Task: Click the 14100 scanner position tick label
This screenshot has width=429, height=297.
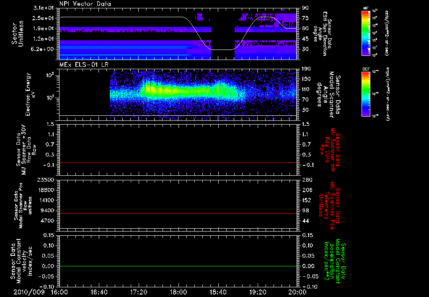Action: click(x=46, y=200)
